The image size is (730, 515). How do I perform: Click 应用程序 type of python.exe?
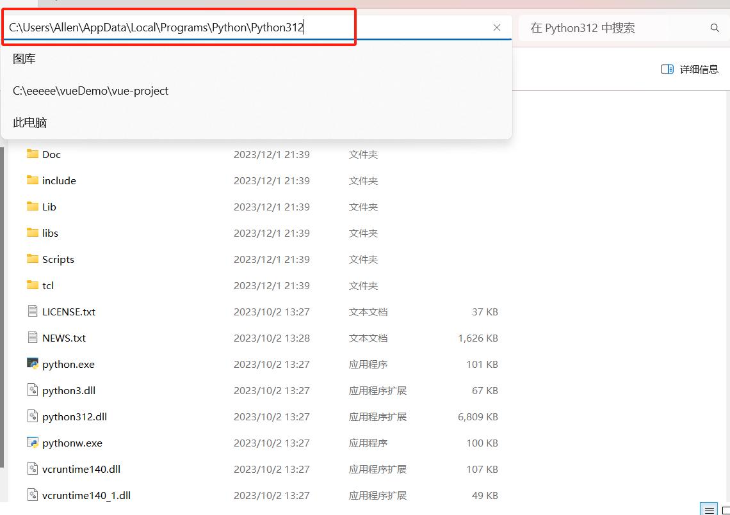[368, 365]
